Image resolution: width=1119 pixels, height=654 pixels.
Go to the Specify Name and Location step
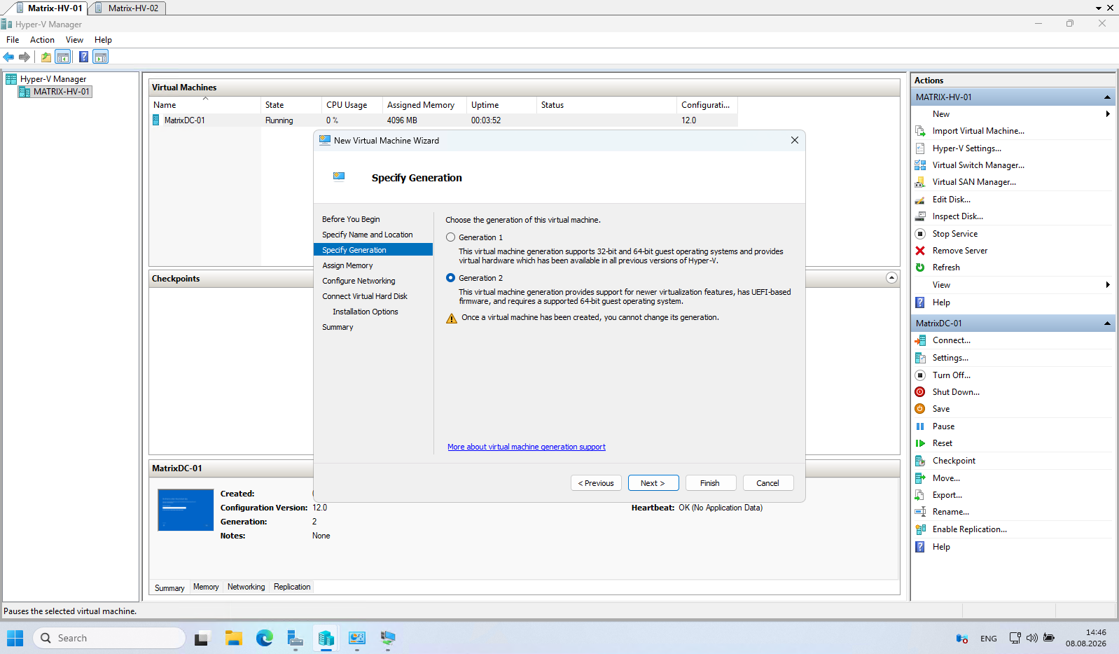(368, 235)
